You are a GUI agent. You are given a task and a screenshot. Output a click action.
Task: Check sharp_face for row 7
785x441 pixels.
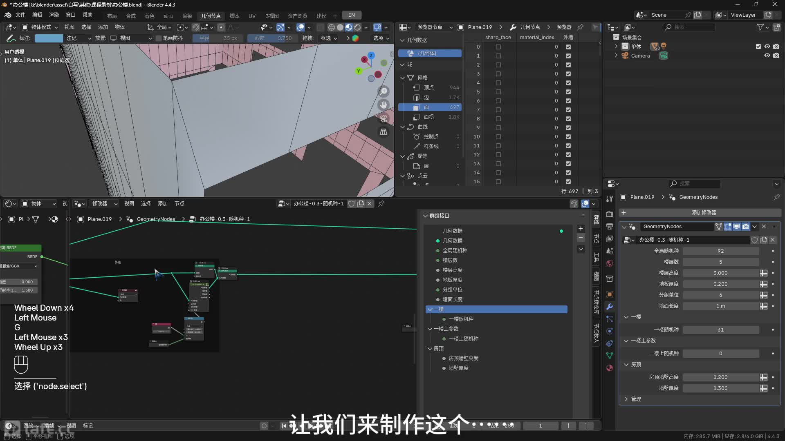pyautogui.click(x=498, y=110)
